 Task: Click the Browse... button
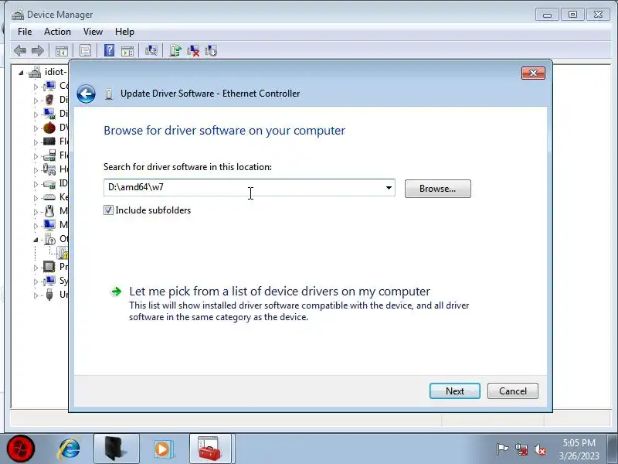(x=437, y=189)
